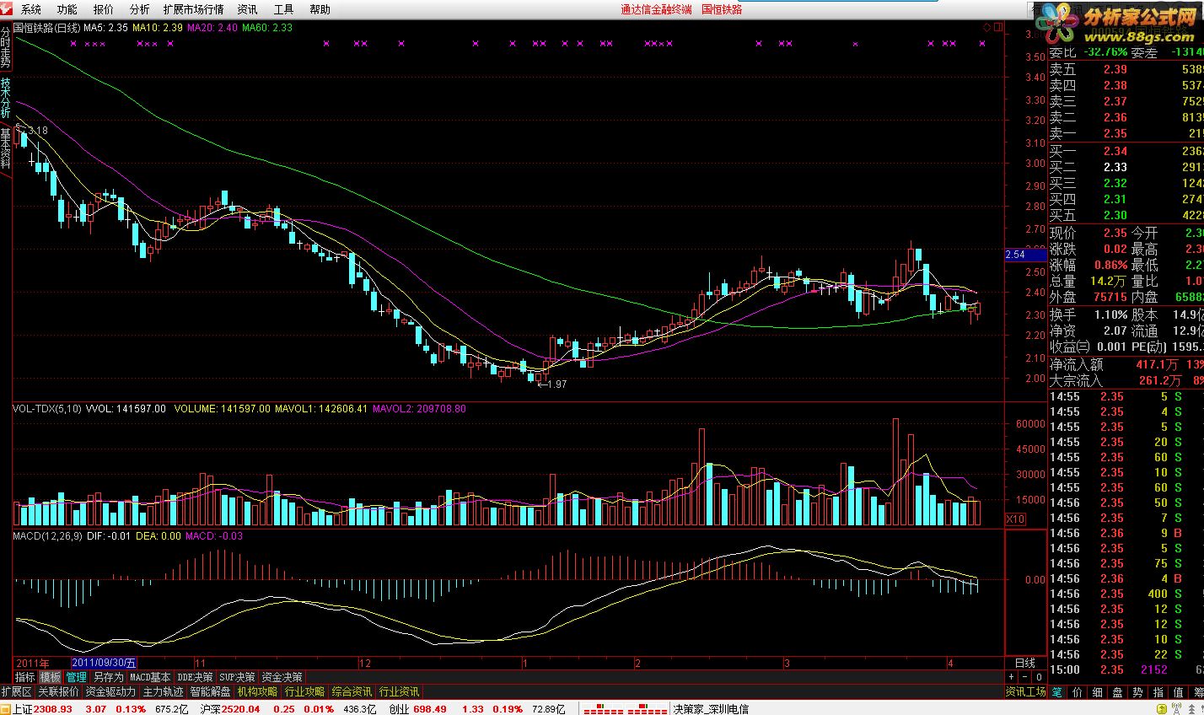The width and height of the screenshot is (1204, 715).
Task: Click the diamond icon above the price axis
Action: (987, 28)
